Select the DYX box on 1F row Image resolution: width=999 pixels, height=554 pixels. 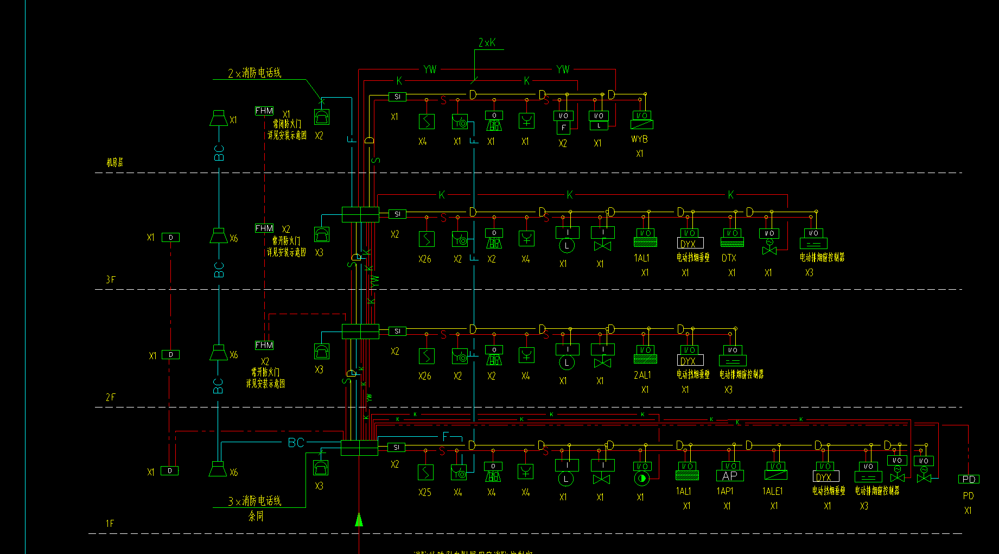pos(826,476)
